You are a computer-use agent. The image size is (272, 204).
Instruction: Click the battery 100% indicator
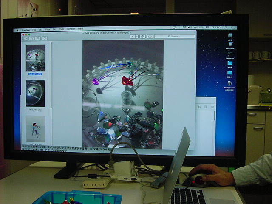pos(198,27)
